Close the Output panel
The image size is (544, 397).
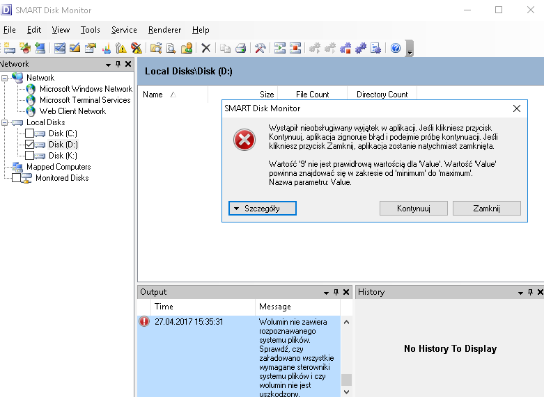coord(346,292)
